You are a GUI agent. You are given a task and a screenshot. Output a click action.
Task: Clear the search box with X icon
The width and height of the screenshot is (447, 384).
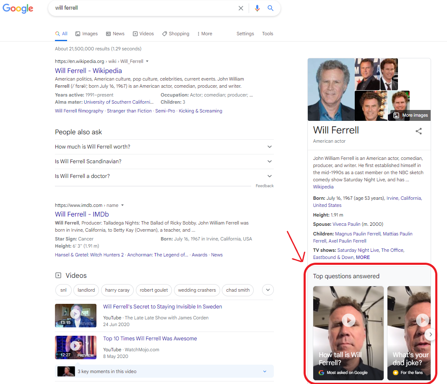[241, 8]
